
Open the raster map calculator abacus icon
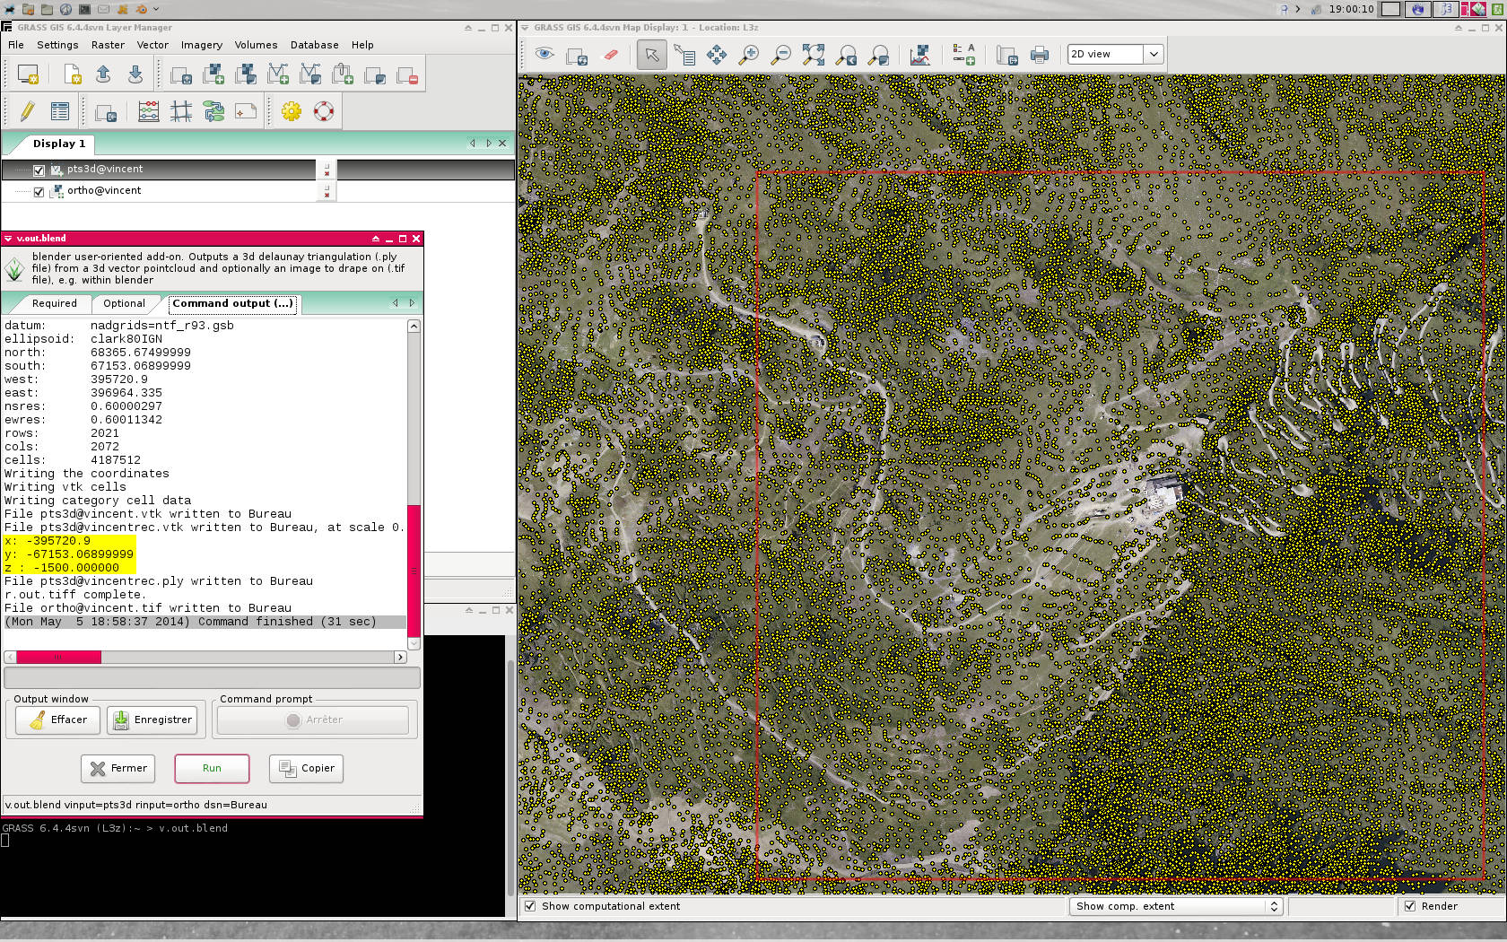[x=149, y=111]
